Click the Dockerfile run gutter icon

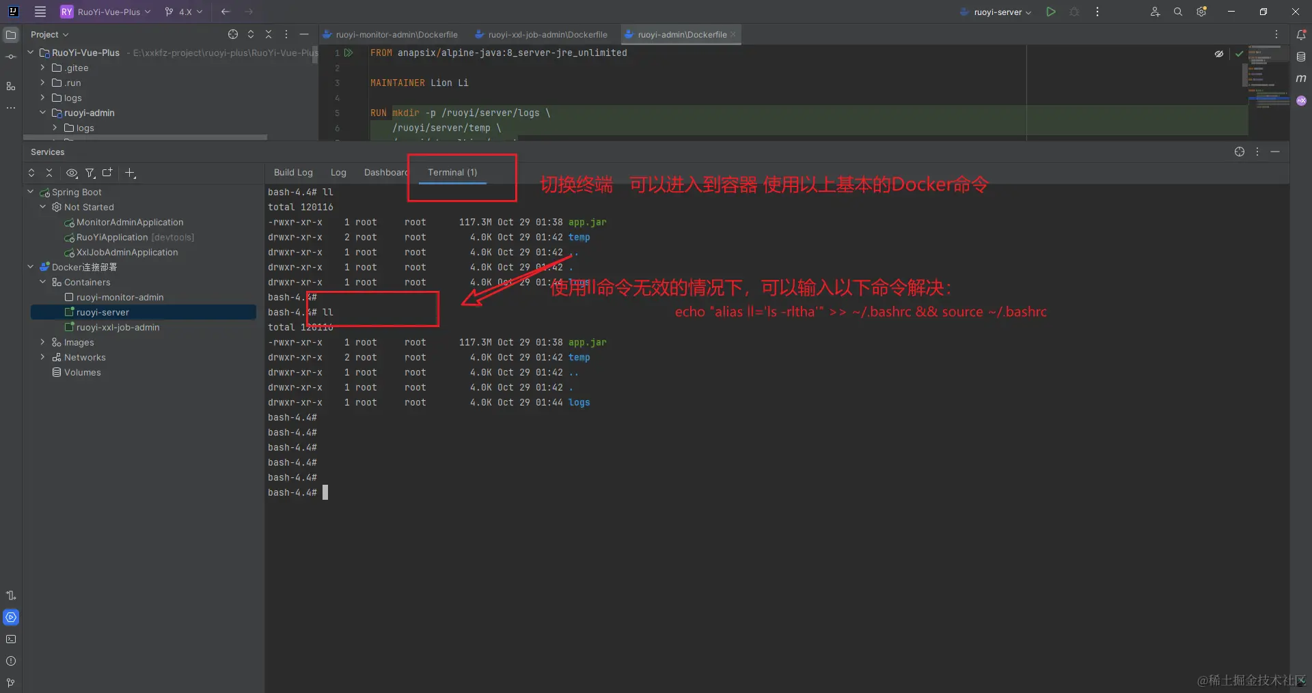pyautogui.click(x=348, y=53)
